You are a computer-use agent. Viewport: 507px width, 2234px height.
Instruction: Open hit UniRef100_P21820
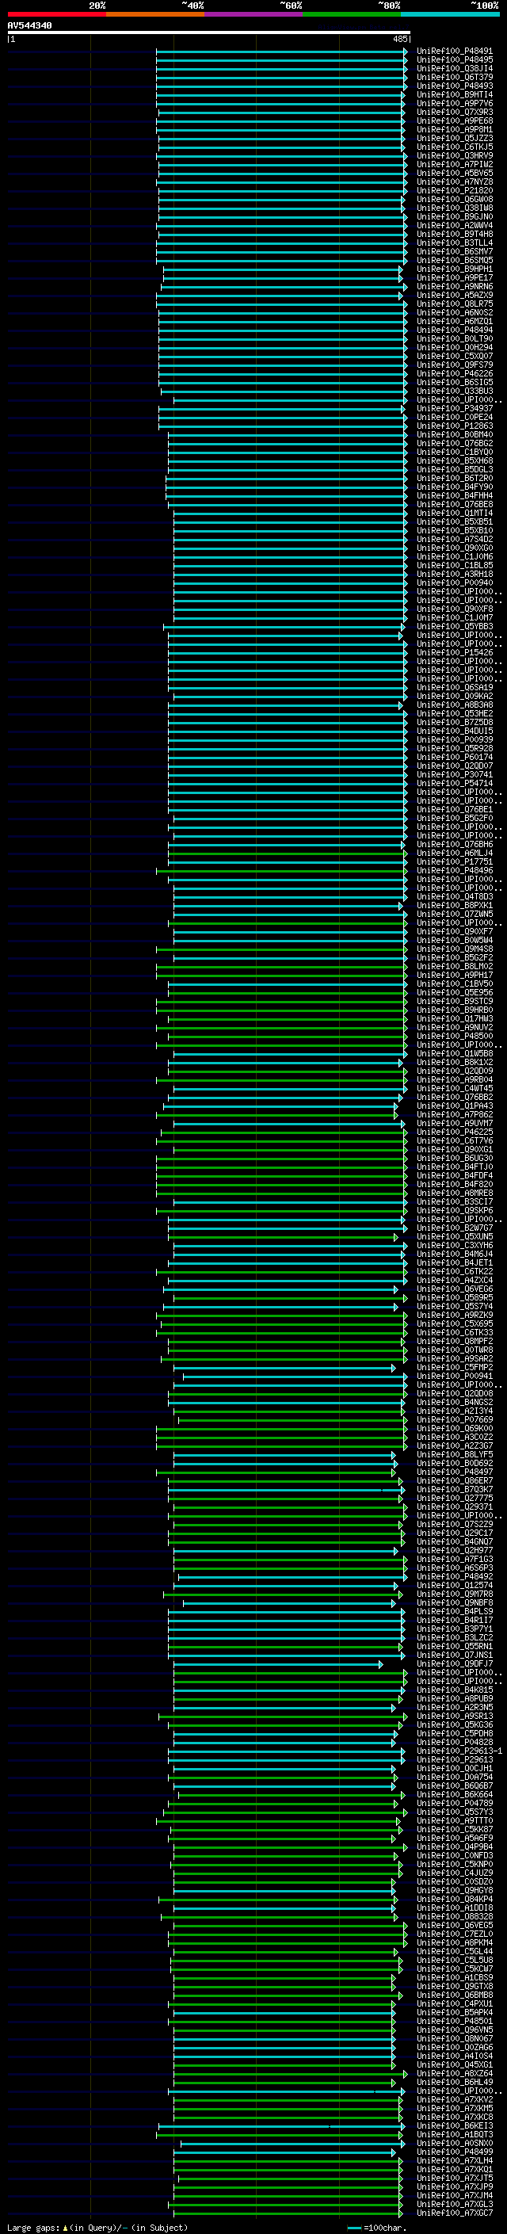coord(454,191)
